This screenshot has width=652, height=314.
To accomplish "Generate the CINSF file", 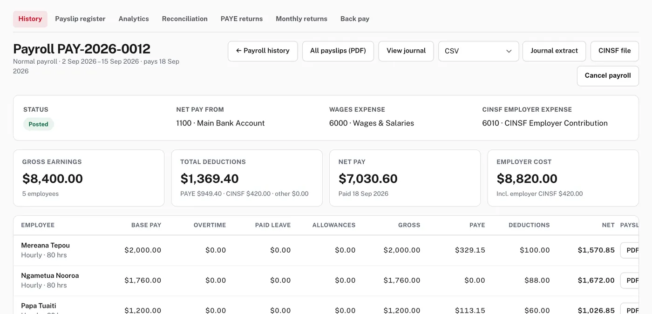I will [x=615, y=51].
